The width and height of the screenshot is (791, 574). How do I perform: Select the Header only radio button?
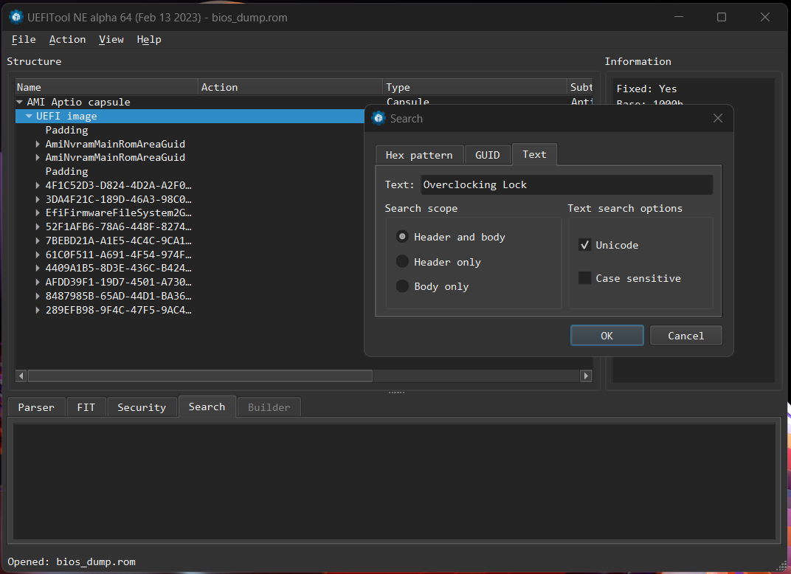402,261
